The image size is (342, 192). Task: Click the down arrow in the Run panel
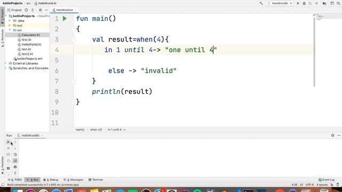(x=15, y=148)
